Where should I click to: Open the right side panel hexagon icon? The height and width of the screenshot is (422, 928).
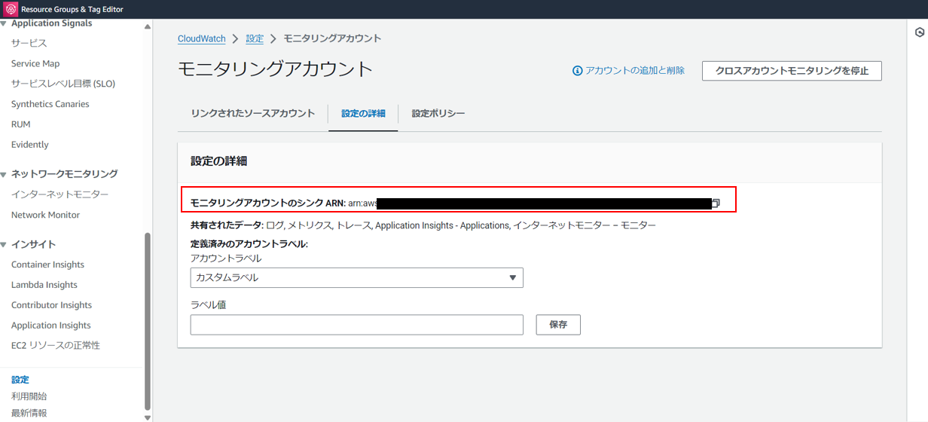click(919, 32)
